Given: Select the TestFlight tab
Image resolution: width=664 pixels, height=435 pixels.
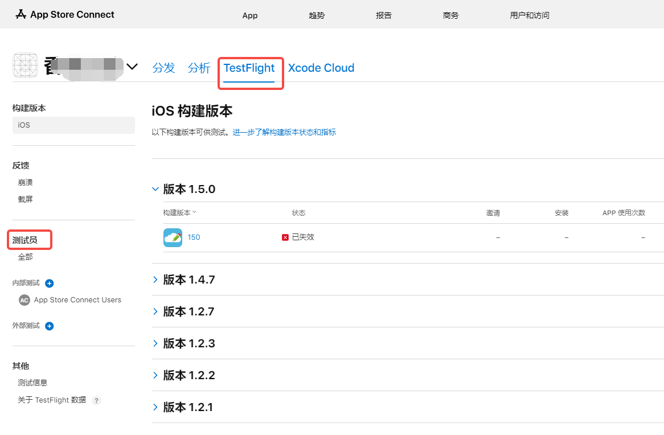Looking at the screenshot, I should coord(249,68).
